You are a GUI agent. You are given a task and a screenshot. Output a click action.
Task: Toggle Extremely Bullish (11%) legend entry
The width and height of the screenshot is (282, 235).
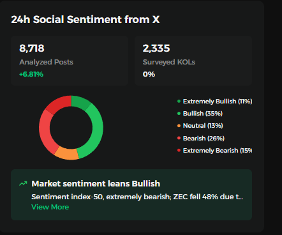215,102
